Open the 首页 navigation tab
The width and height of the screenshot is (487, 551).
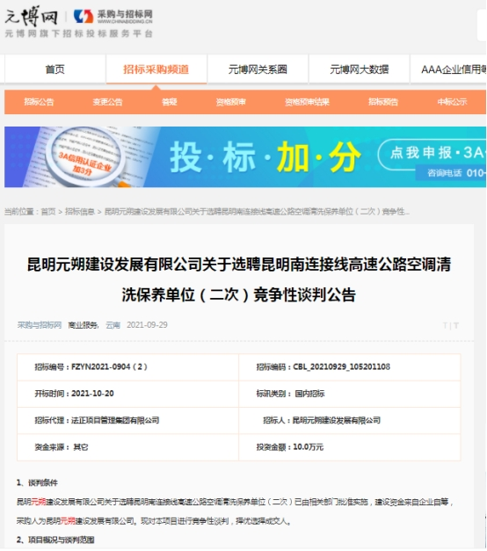click(55, 69)
